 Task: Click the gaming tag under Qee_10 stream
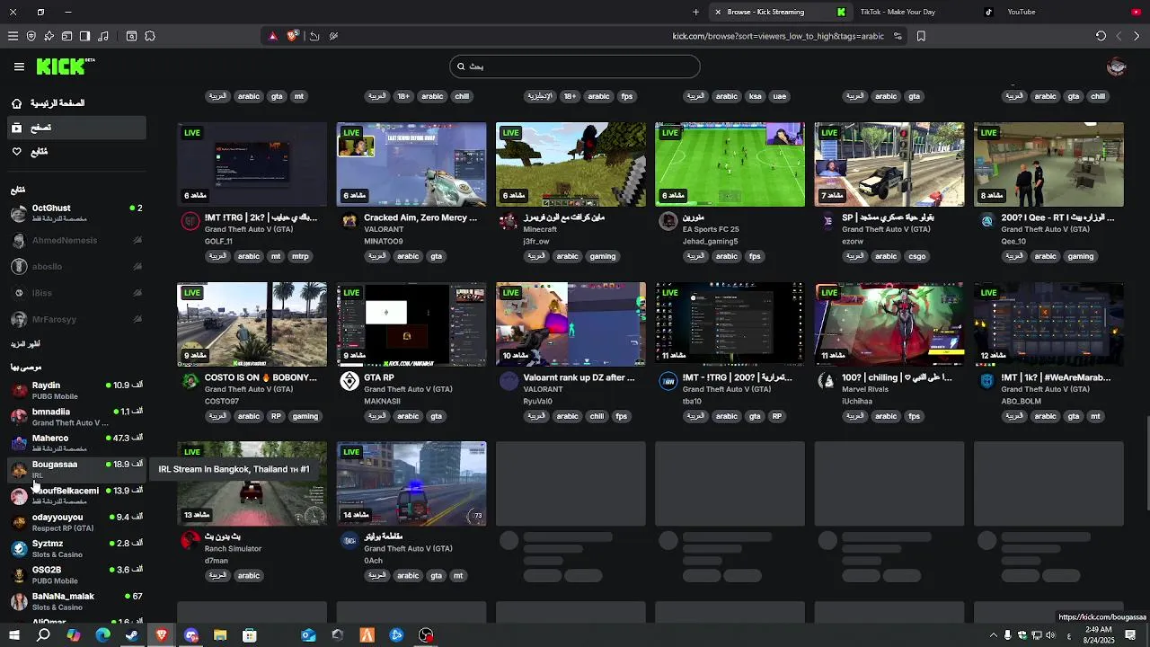point(1081,256)
